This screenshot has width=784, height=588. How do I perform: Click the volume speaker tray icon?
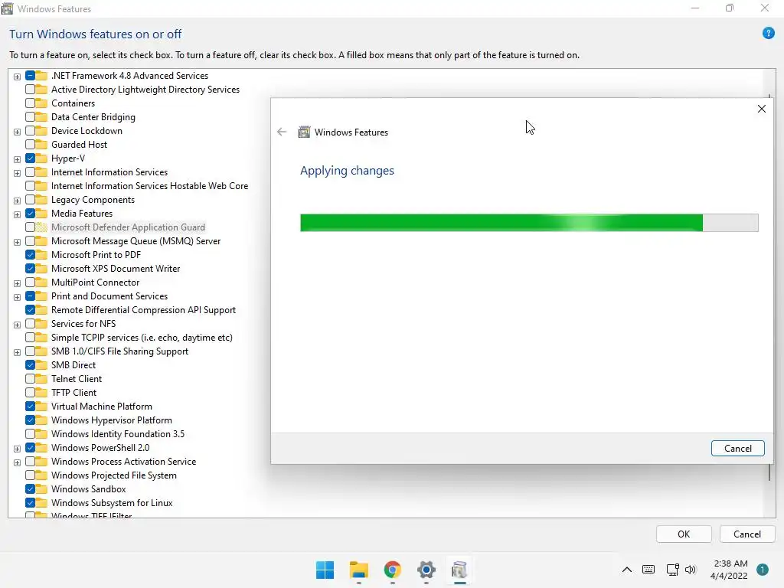(x=691, y=570)
